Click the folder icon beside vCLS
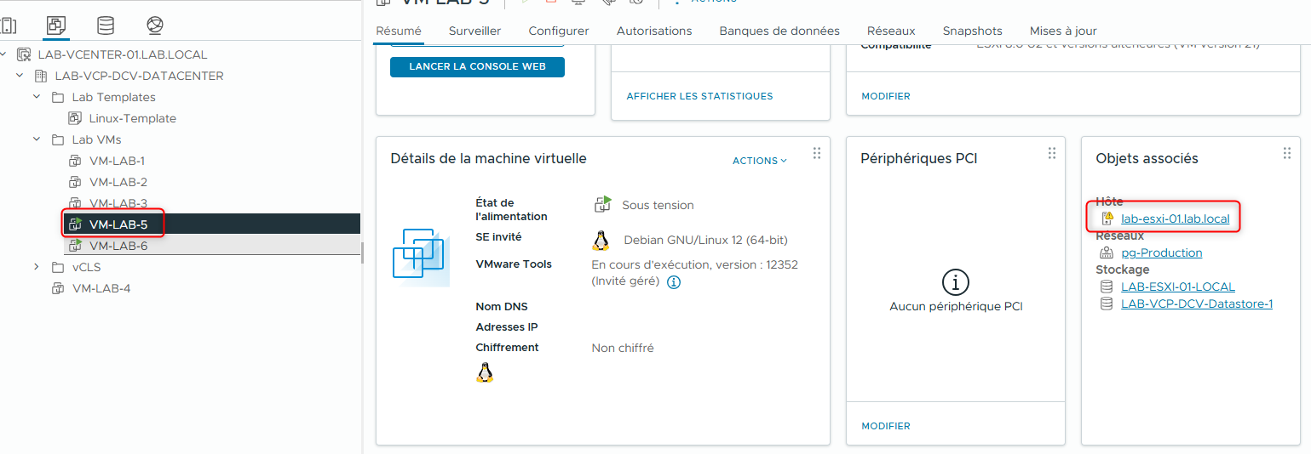This screenshot has width=1311, height=454. coord(58,267)
